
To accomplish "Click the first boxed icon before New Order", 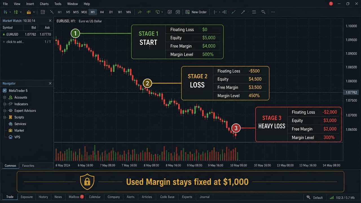I will (170, 12).
